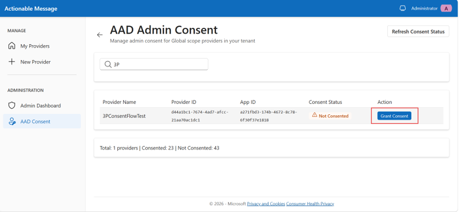Screen dimensions: 459x212
Task: Click the Action column header
Action: coord(385,102)
